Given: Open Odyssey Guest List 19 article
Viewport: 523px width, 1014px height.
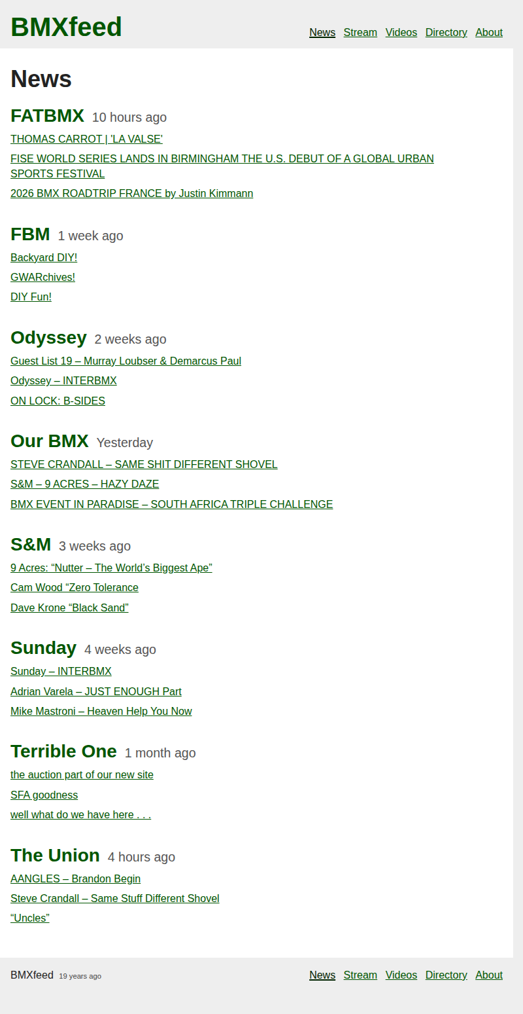Looking at the screenshot, I should coord(126,361).
